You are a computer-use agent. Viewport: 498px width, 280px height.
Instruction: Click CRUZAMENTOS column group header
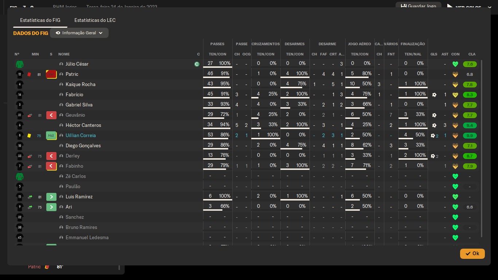(266, 44)
